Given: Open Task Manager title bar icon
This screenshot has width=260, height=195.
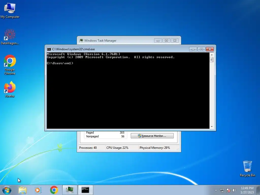Looking at the screenshot, I should click(x=81, y=40).
